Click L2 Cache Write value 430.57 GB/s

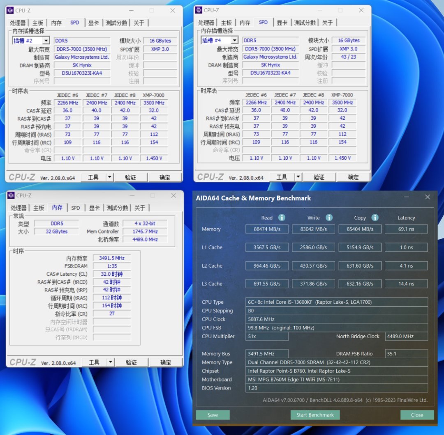pyautogui.click(x=313, y=266)
